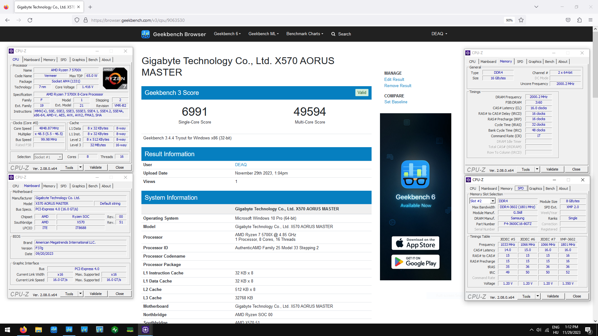Open Memory tab in CPU-Z Processor window
Viewport: 598px width, 336px height.
point(49,60)
